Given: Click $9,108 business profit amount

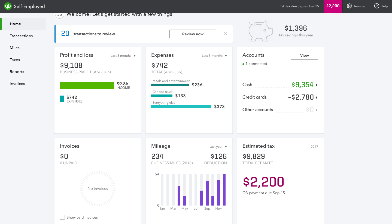Looking at the screenshot, I should [71, 65].
